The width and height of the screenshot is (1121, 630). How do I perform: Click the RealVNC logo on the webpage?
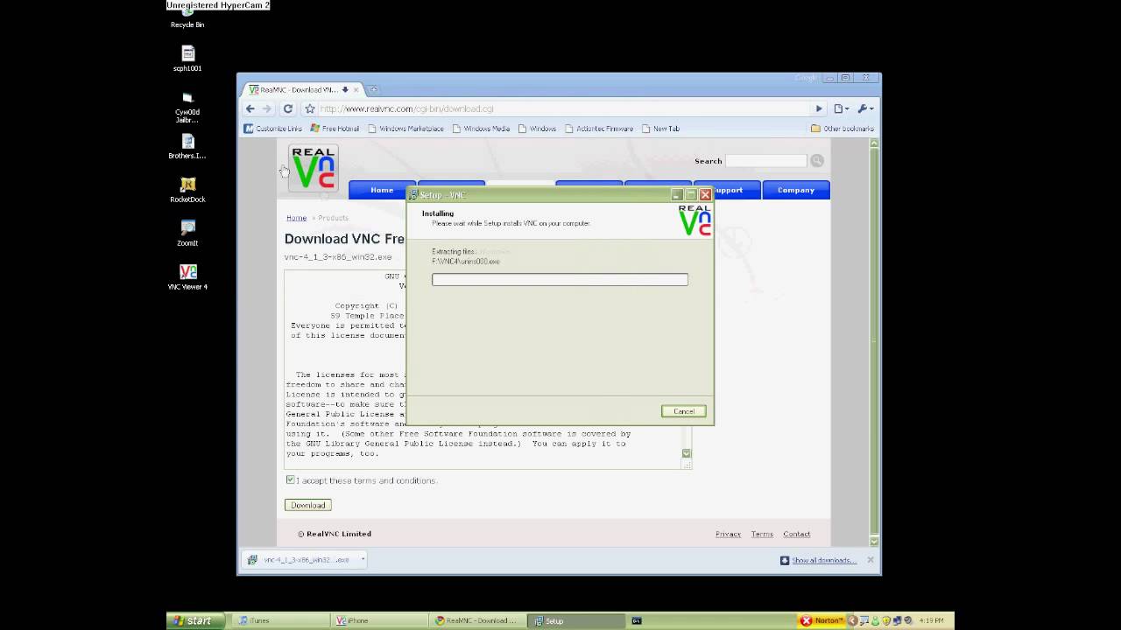(x=314, y=169)
